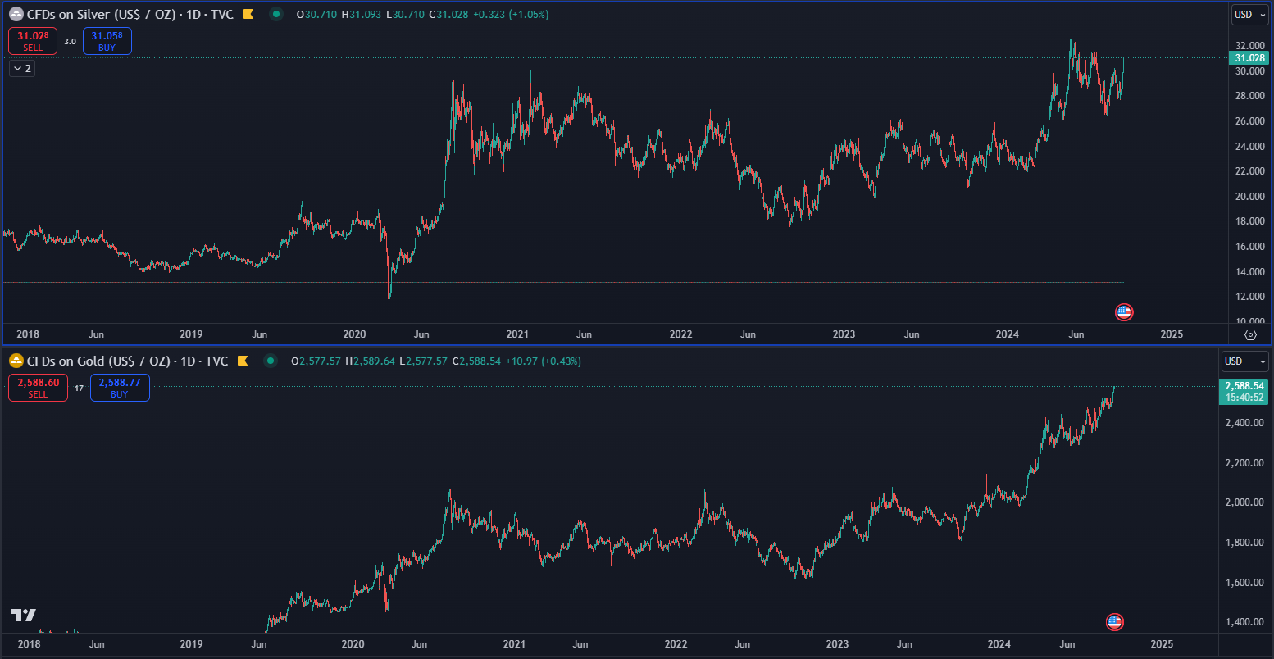Viewport: 1274px width, 659px height.
Task: Open the USD currency dropdown on Gold chart
Action: point(1244,361)
